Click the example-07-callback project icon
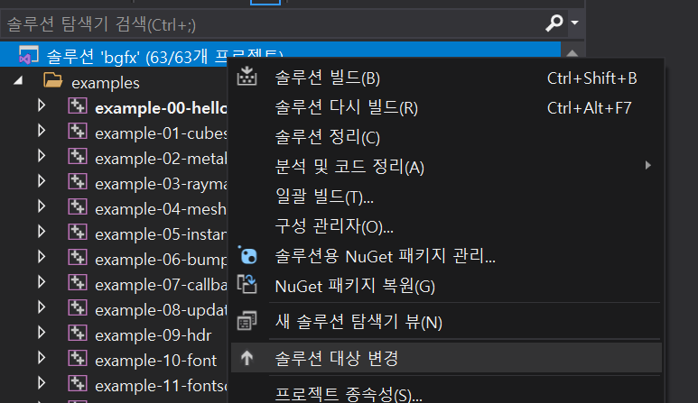Viewport: 698px width, 403px height. coord(78,282)
